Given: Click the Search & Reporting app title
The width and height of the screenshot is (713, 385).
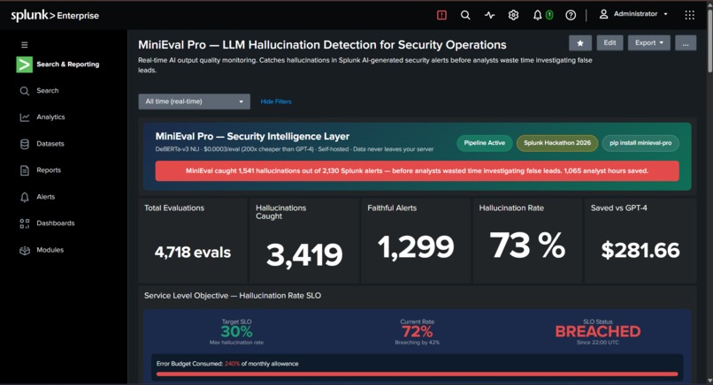Looking at the screenshot, I should (68, 64).
